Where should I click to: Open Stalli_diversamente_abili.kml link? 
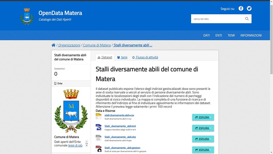[x=120, y=126]
